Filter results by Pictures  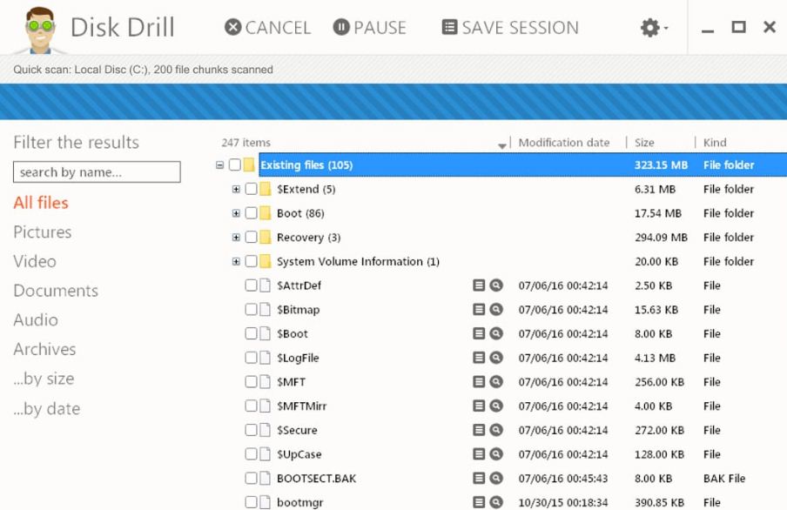43,232
